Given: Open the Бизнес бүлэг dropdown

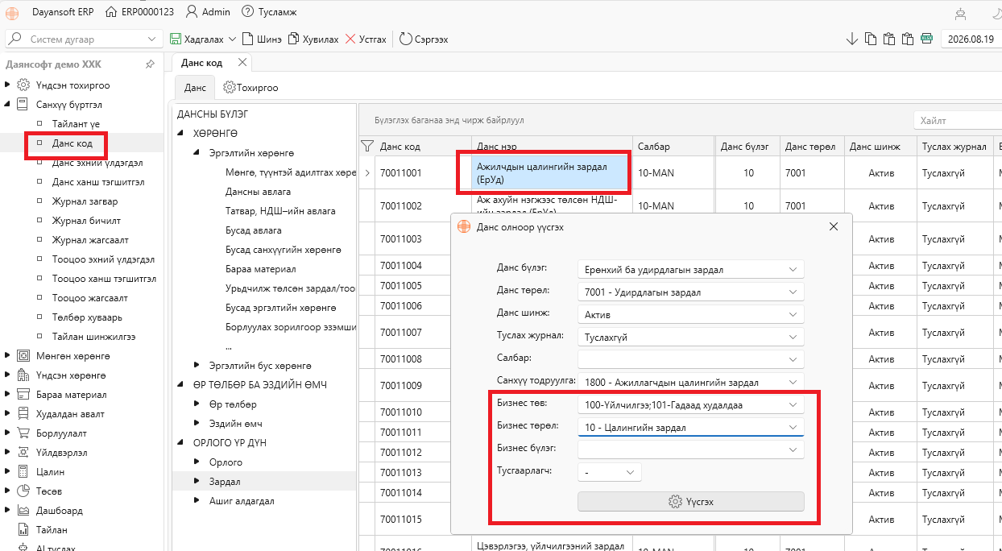Looking at the screenshot, I should 691,449.
